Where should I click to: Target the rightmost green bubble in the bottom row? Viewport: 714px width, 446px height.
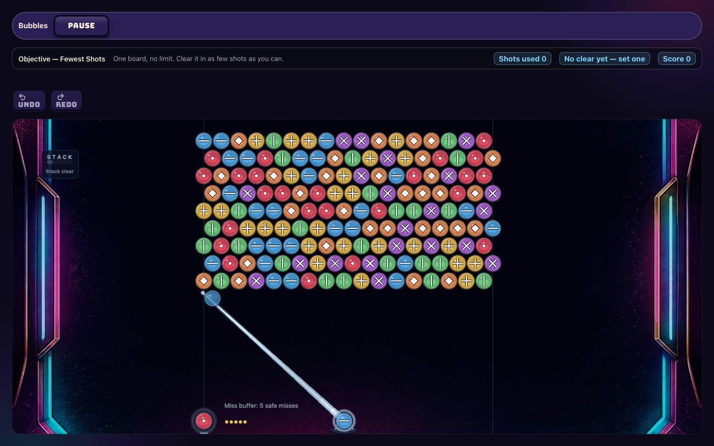[x=484, y=281]
